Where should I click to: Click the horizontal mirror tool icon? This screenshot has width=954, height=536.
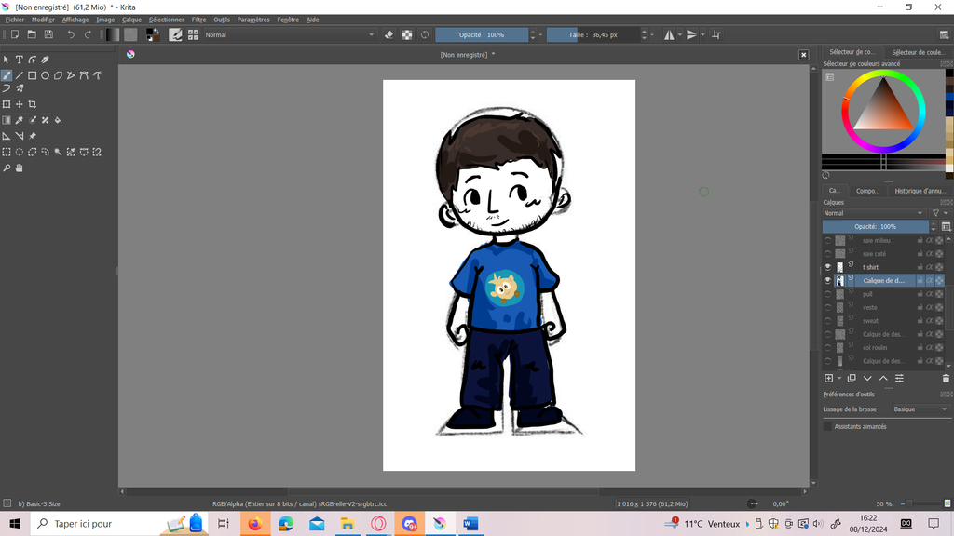(x=669, y=35)
